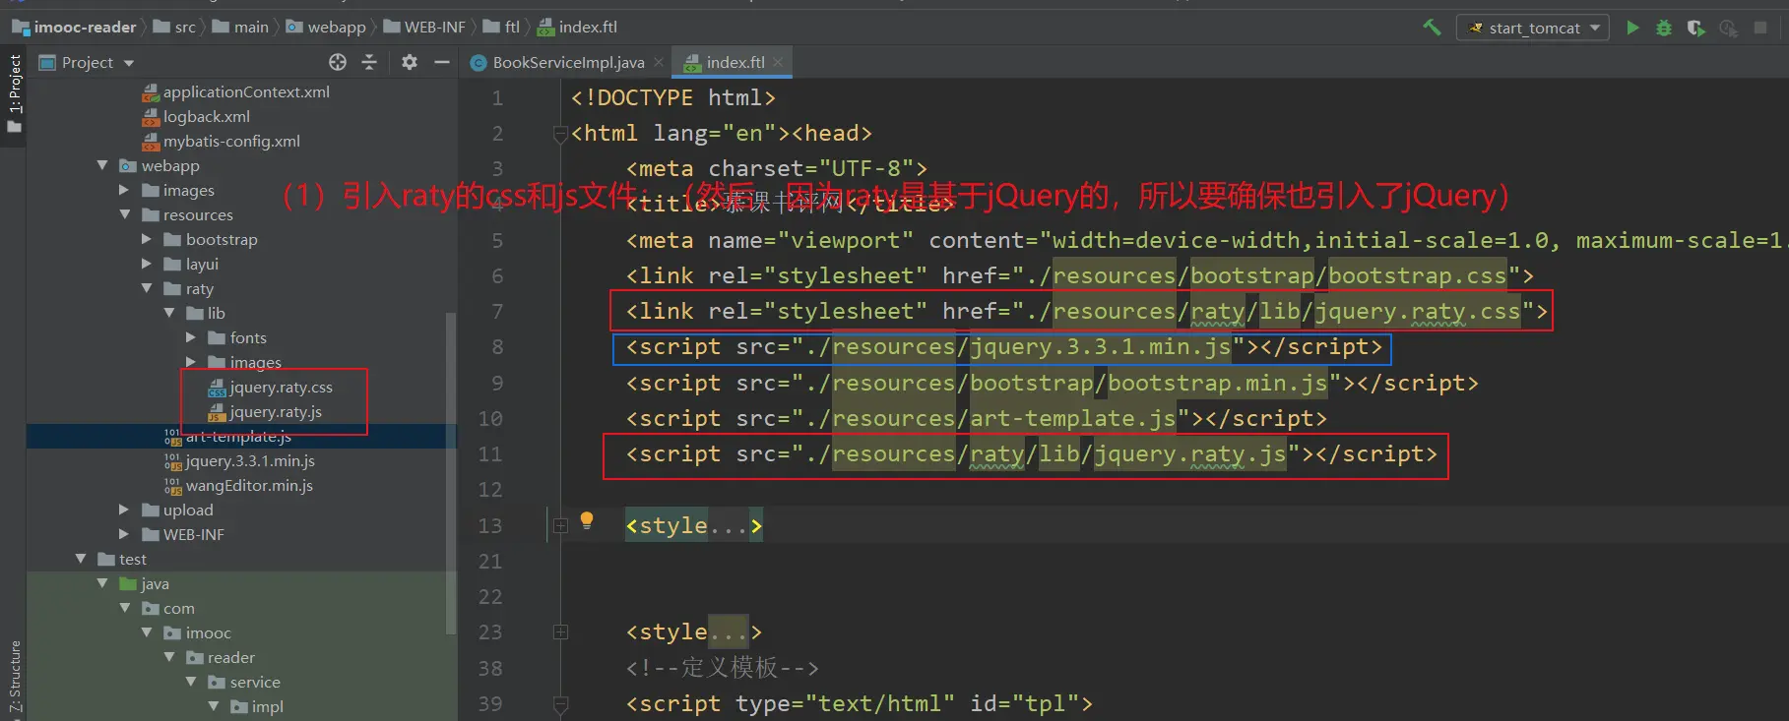Select jquery.raty.css in project tree
Screen dimensions: 1789x721
[x=281, y=388]
